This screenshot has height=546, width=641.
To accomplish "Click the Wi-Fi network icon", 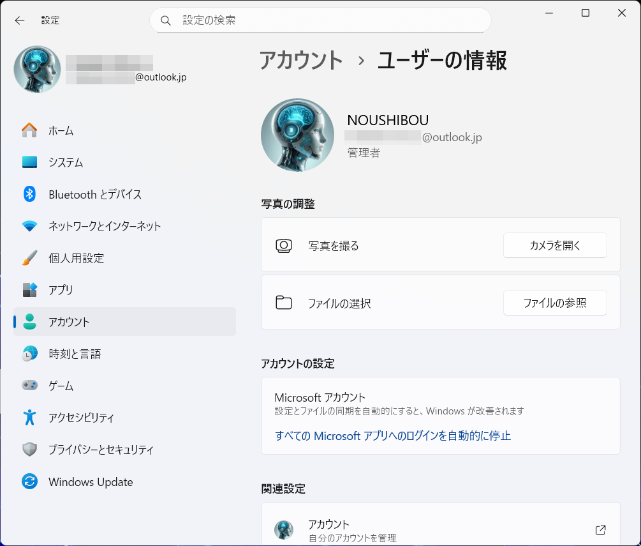I will (x=29, y=226).
